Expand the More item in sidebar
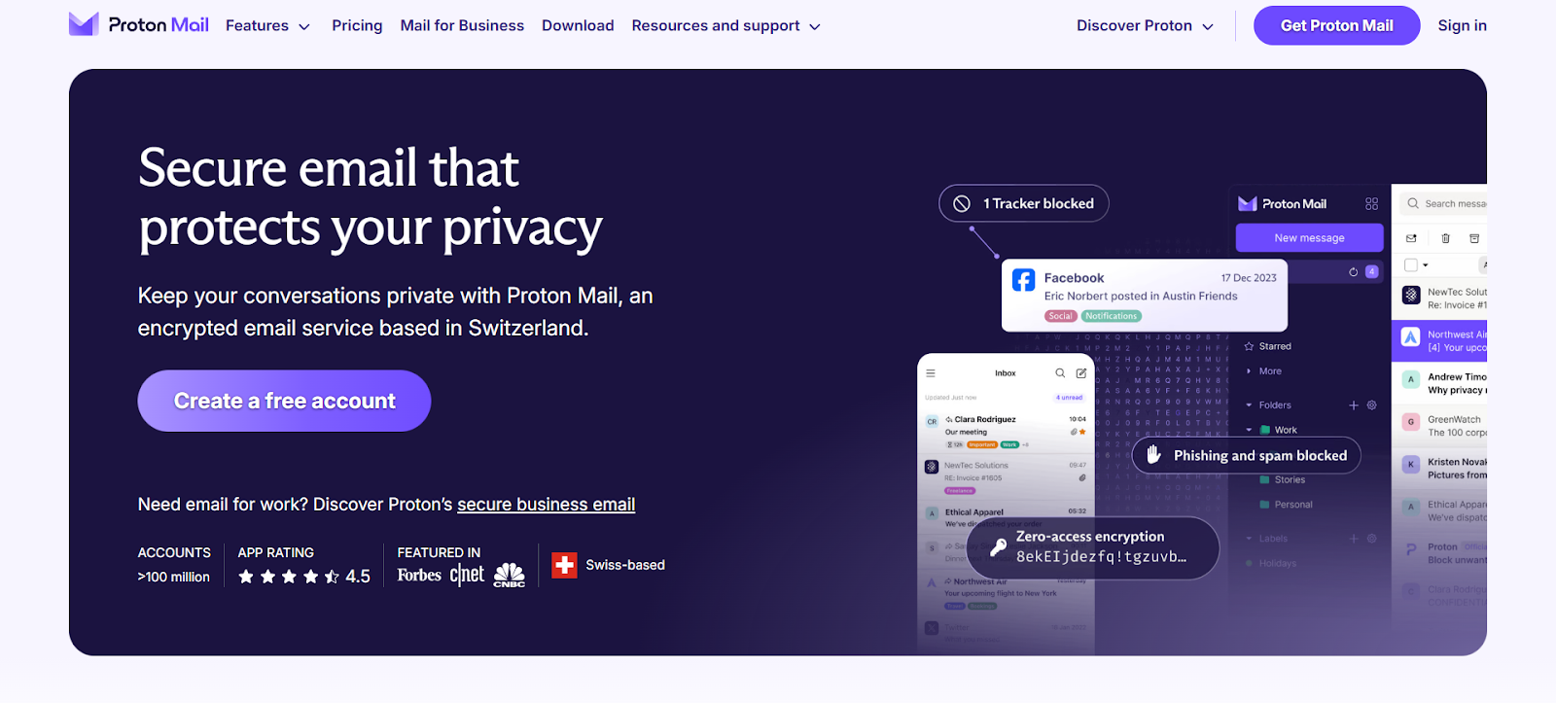 coord(1269,371)
